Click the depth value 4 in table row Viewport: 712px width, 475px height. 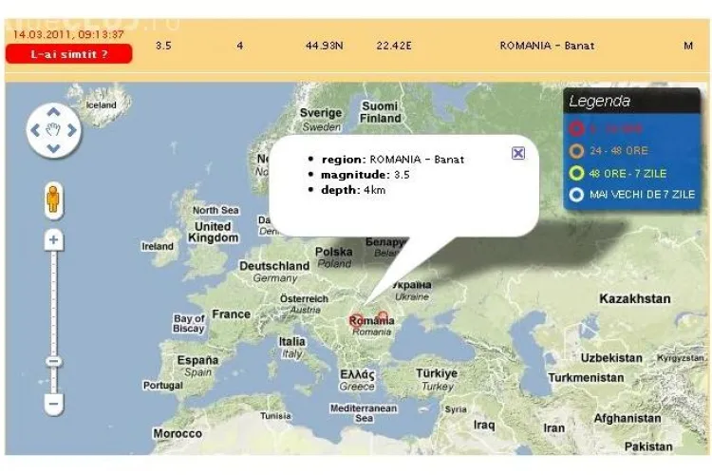(x=240, y=46)
